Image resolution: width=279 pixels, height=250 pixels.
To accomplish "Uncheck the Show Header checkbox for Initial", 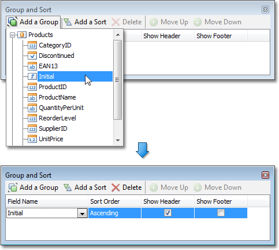I will [168, 213].
